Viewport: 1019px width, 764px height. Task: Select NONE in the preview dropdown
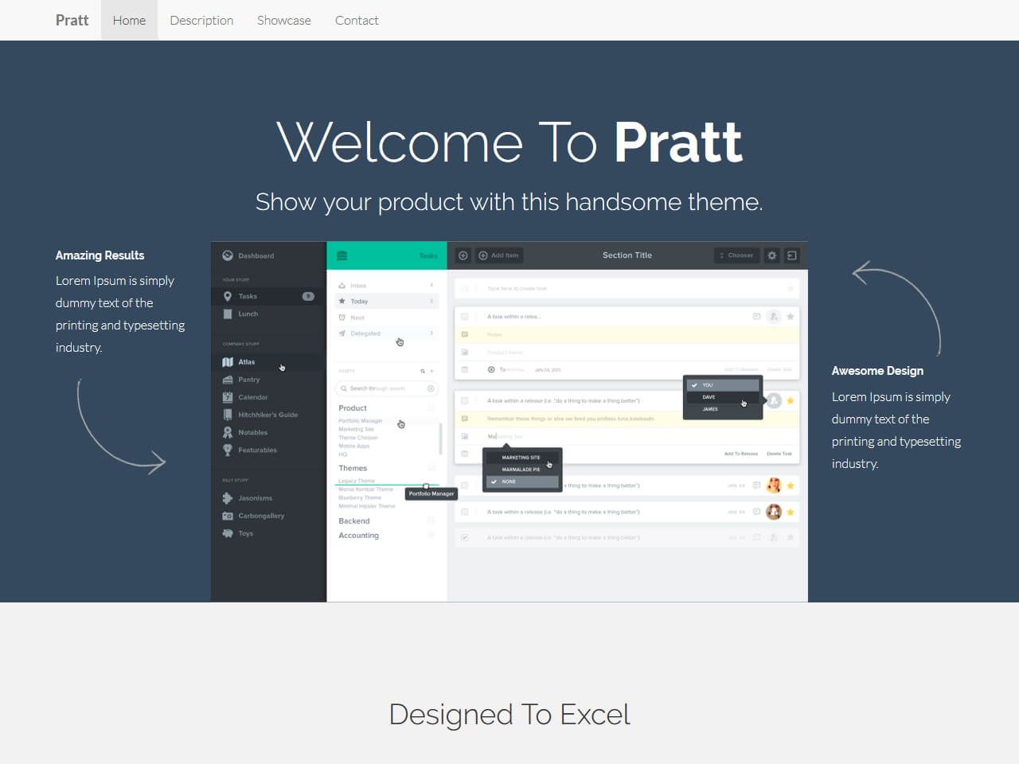pos(522,481)
